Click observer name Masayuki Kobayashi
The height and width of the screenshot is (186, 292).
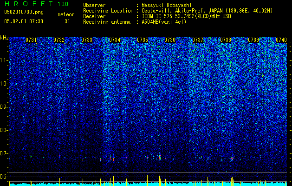tap(167, 5)
